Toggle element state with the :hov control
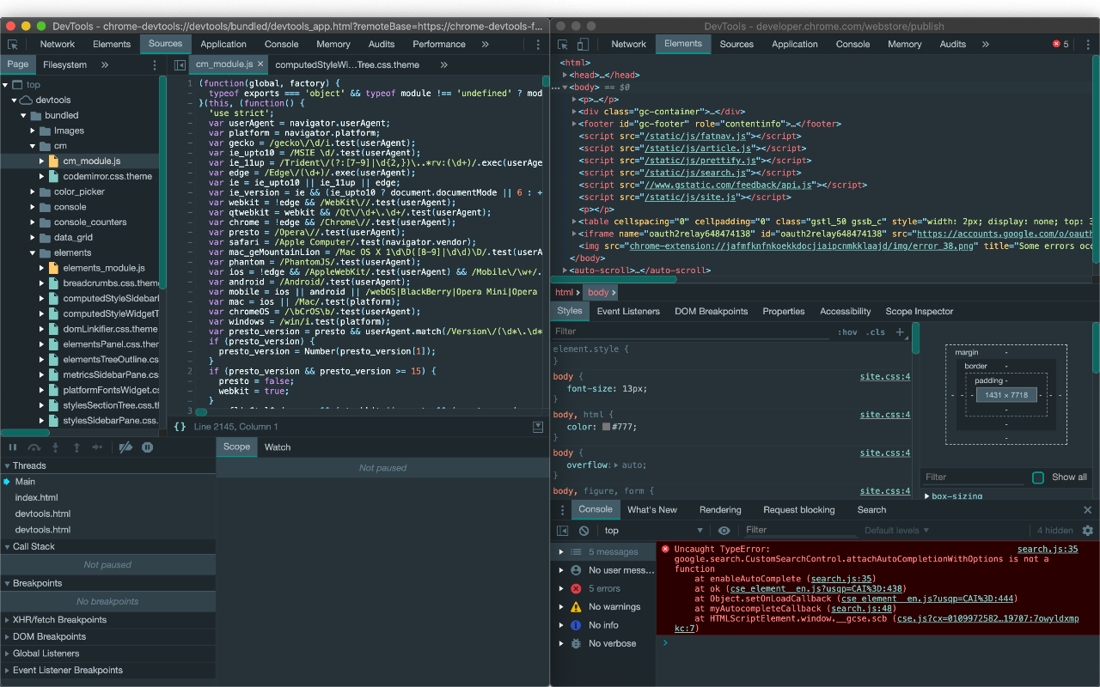Image resolution: width=1100 pixels, height=687 pixels. point(848,331)
